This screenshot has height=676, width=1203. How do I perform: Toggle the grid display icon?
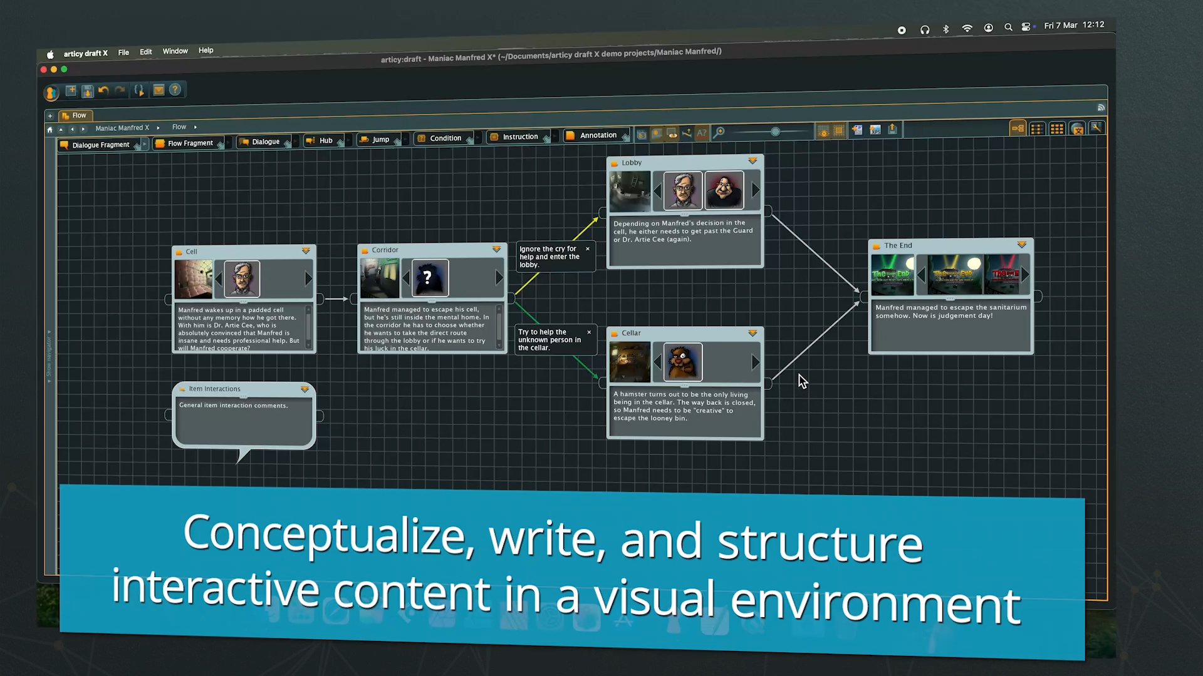[839, 130]
